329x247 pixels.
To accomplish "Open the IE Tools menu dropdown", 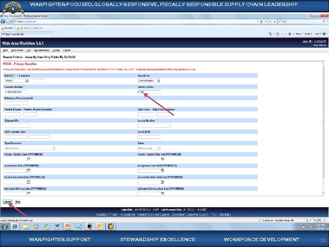I will [x=318, y=34].
